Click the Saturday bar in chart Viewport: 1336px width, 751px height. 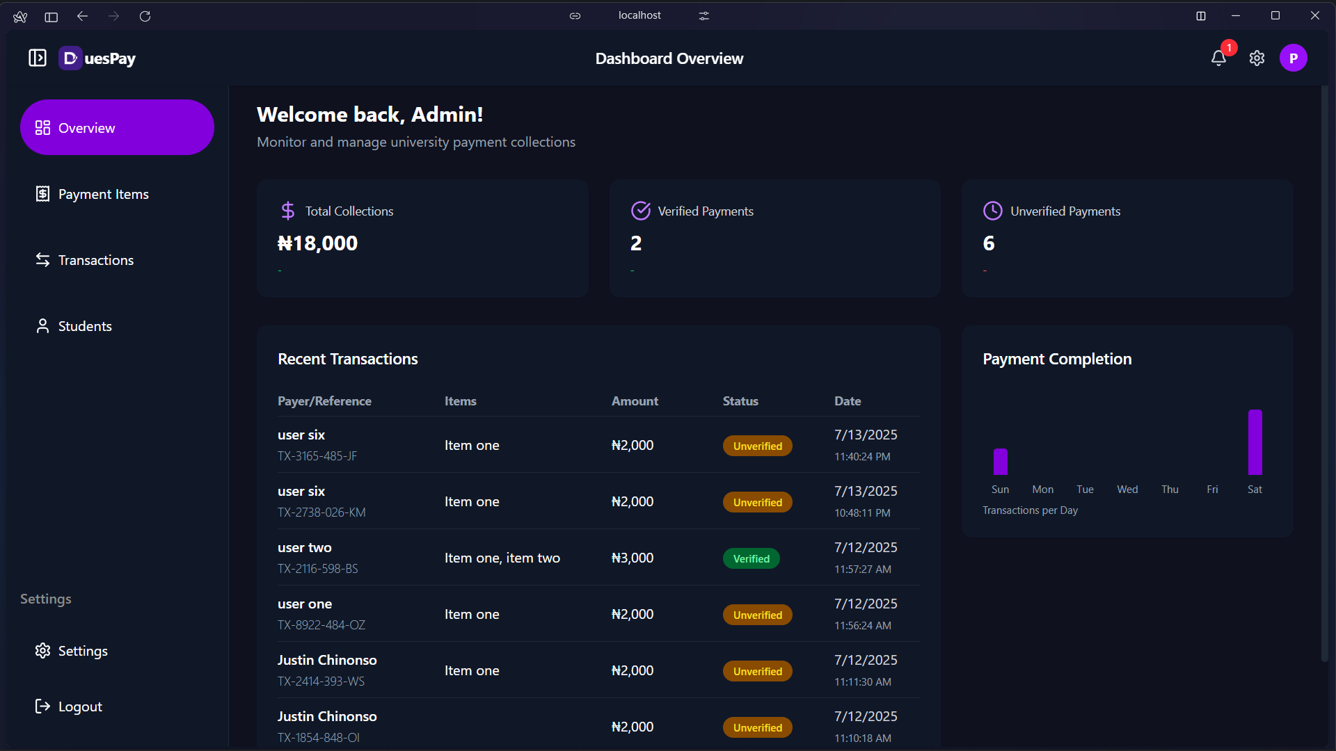tap(1255, 442)
